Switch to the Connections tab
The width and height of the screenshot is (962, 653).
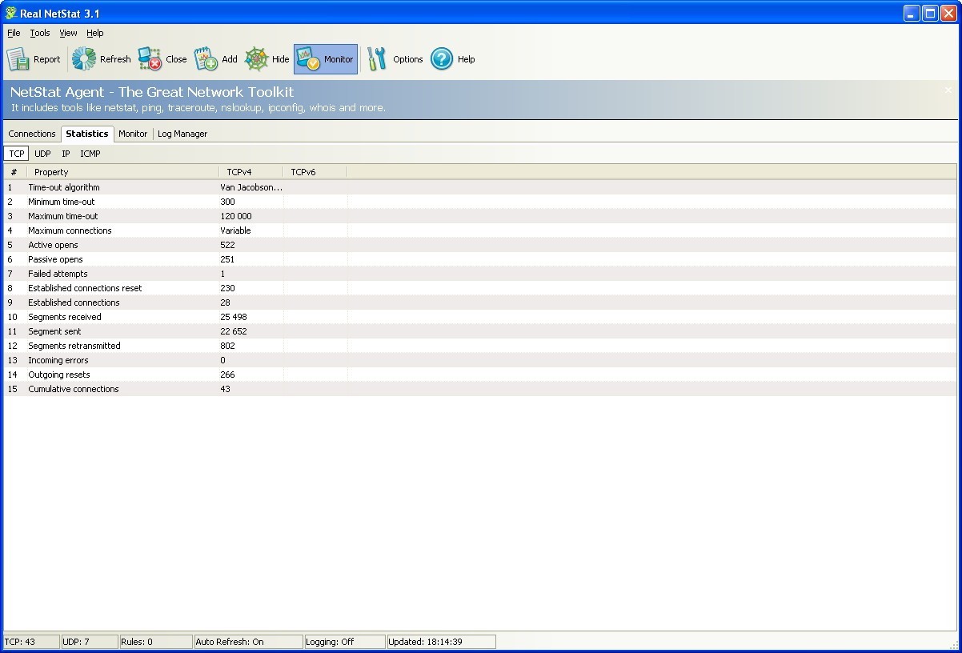click(x=32, y=134)
